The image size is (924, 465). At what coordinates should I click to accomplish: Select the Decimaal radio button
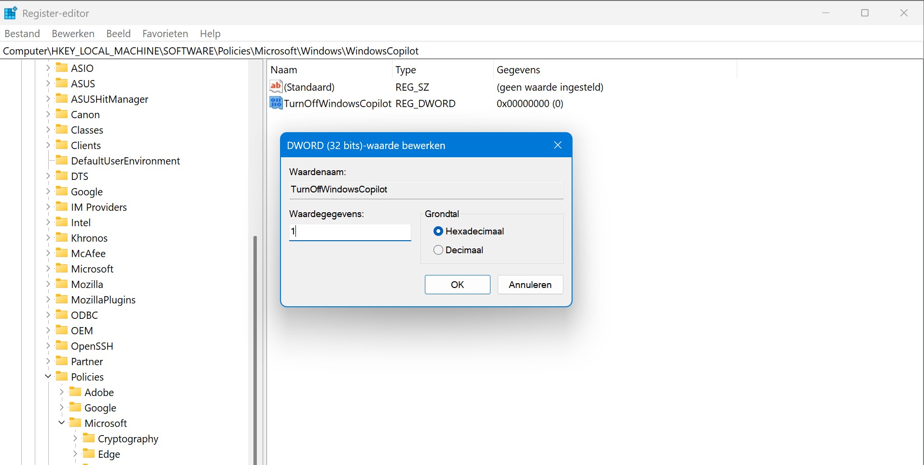pyautogui.click(x=438, y=250)
